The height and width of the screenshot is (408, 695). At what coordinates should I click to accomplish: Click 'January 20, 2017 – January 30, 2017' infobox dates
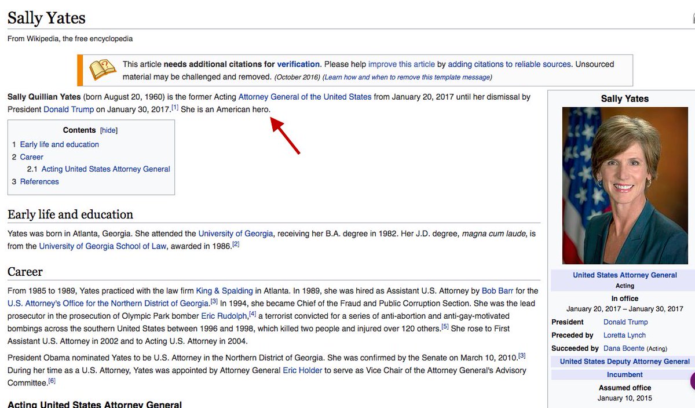click(x=625, y=309)
